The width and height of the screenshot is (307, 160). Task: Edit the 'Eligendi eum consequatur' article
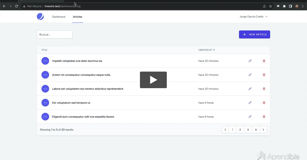coord(250,117)
